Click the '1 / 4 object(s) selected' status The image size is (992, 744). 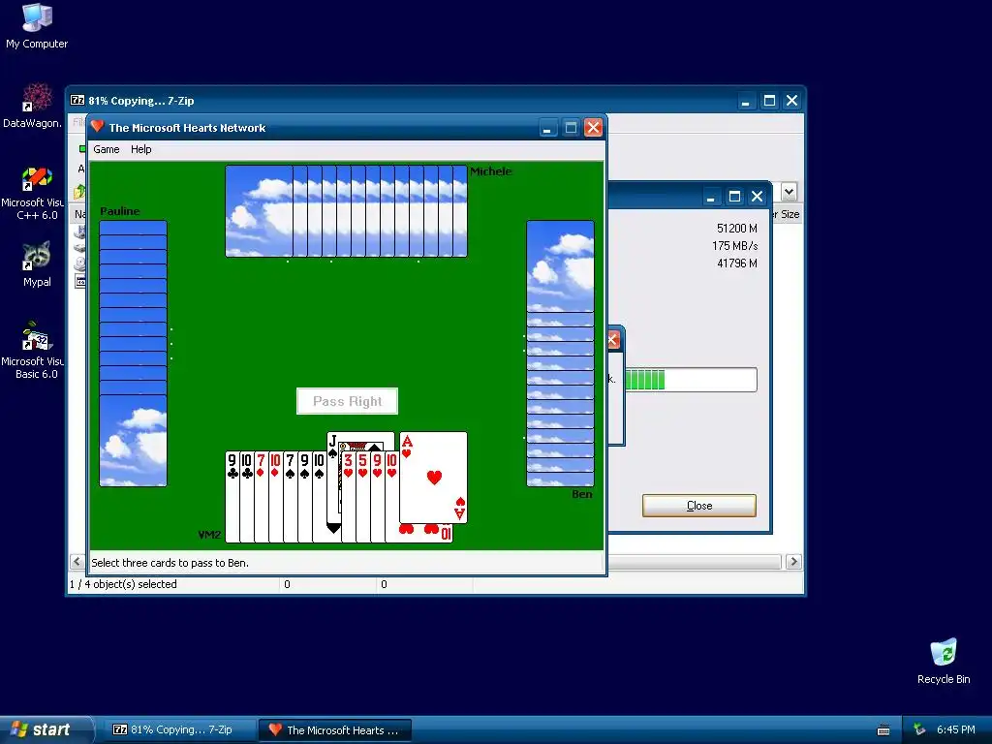(123, 584)
